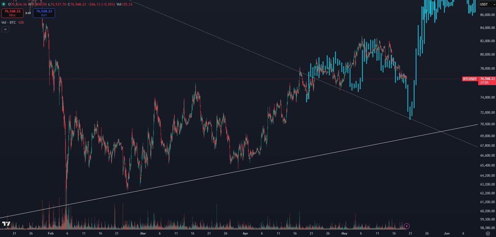Open the USDT currency dropdown
Viewport: 496px width, 237px height.
coord(486,4)
